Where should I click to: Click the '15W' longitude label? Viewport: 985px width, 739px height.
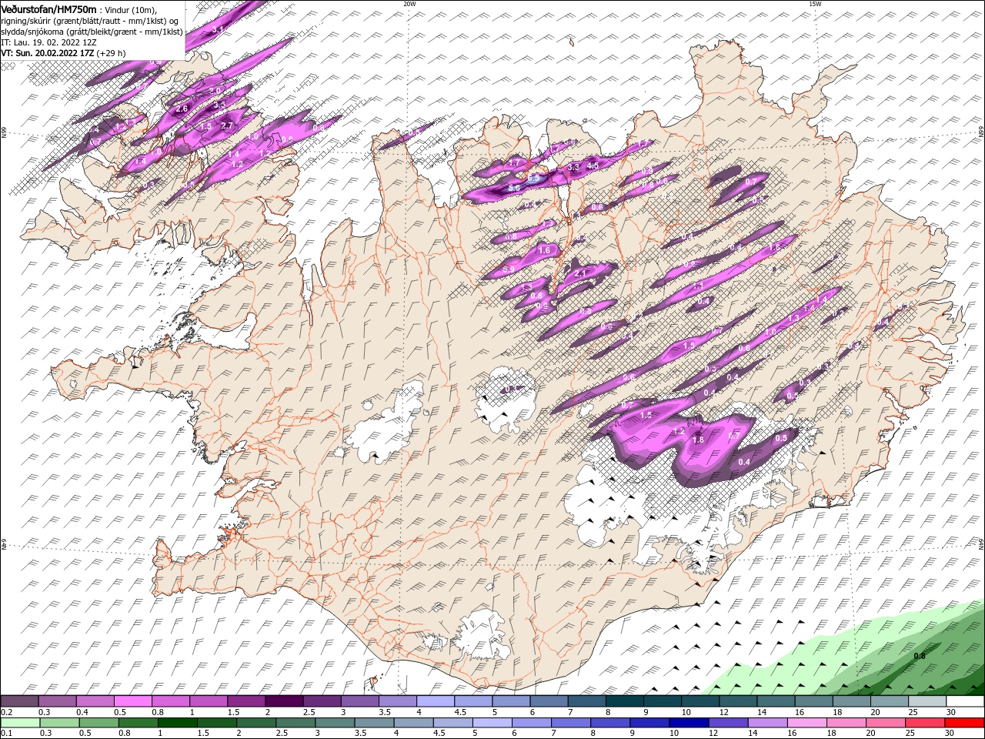click(815, 4)
